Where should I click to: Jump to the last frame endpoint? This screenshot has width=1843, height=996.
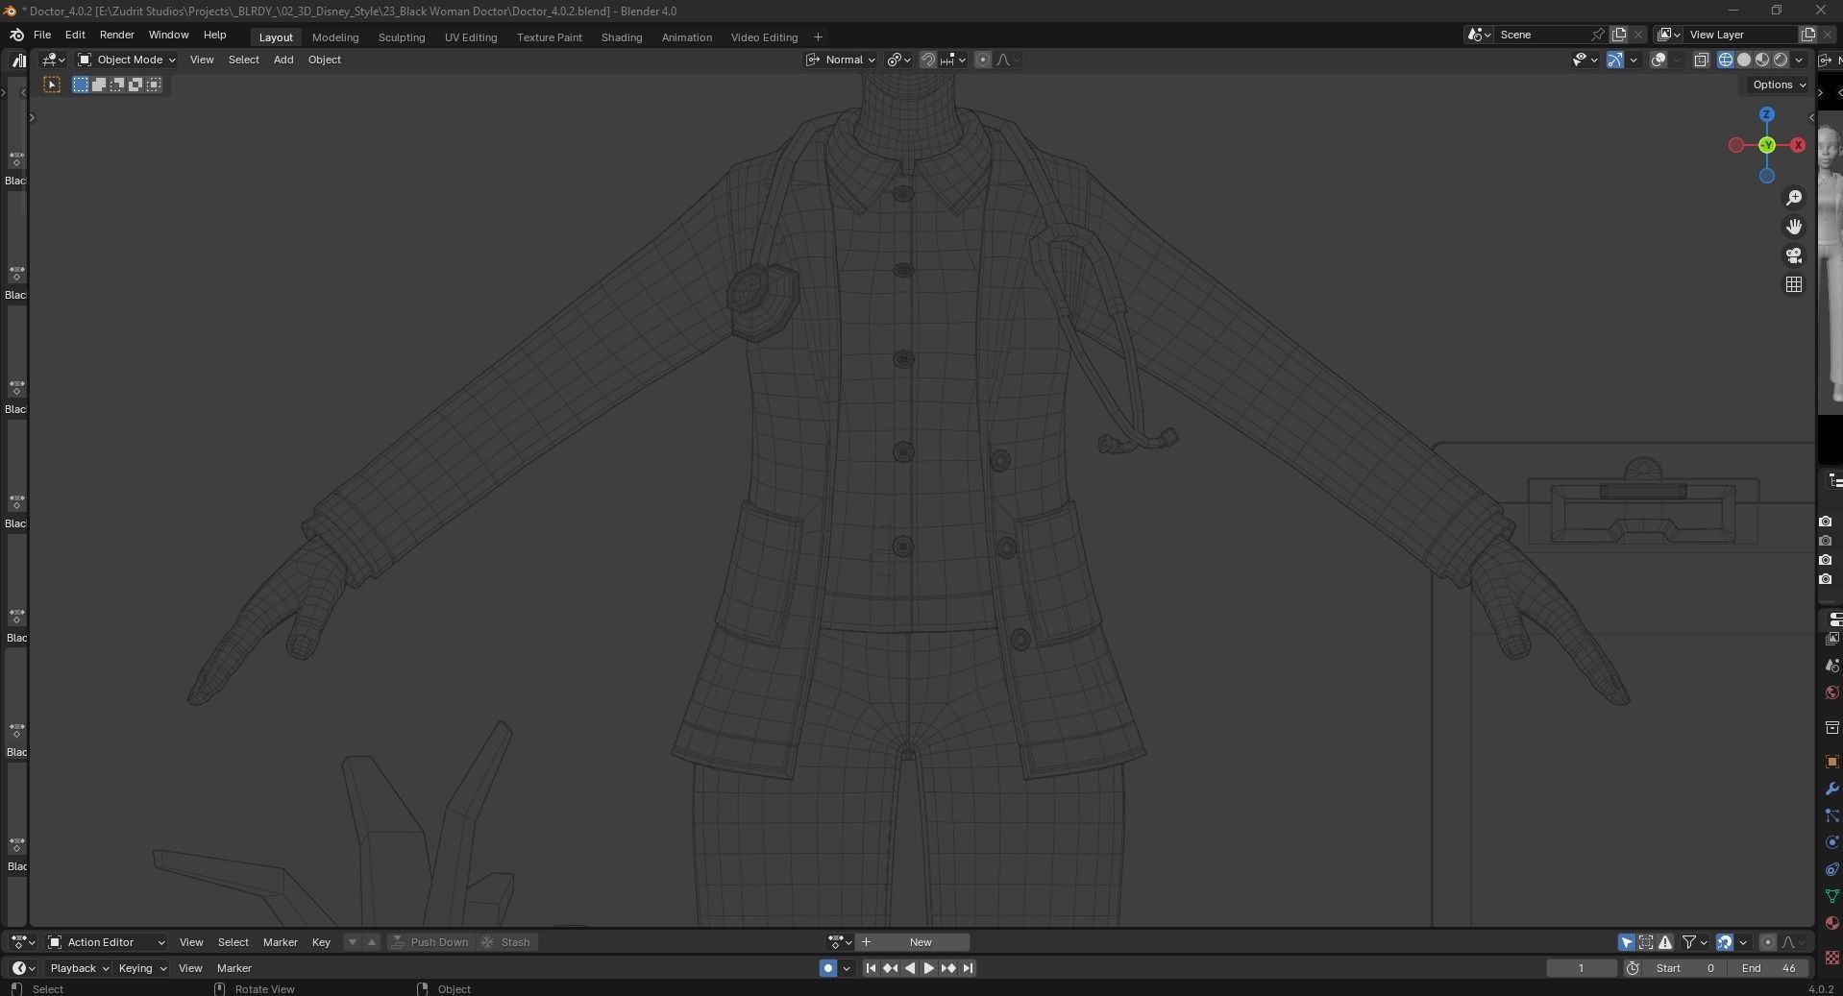coord(968,968)
